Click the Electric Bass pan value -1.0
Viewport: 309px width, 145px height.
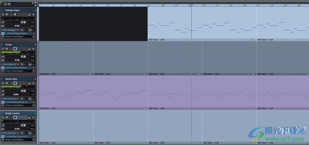(33, 95)
